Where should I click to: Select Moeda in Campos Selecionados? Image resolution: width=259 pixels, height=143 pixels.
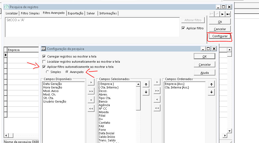pos(103,112)
